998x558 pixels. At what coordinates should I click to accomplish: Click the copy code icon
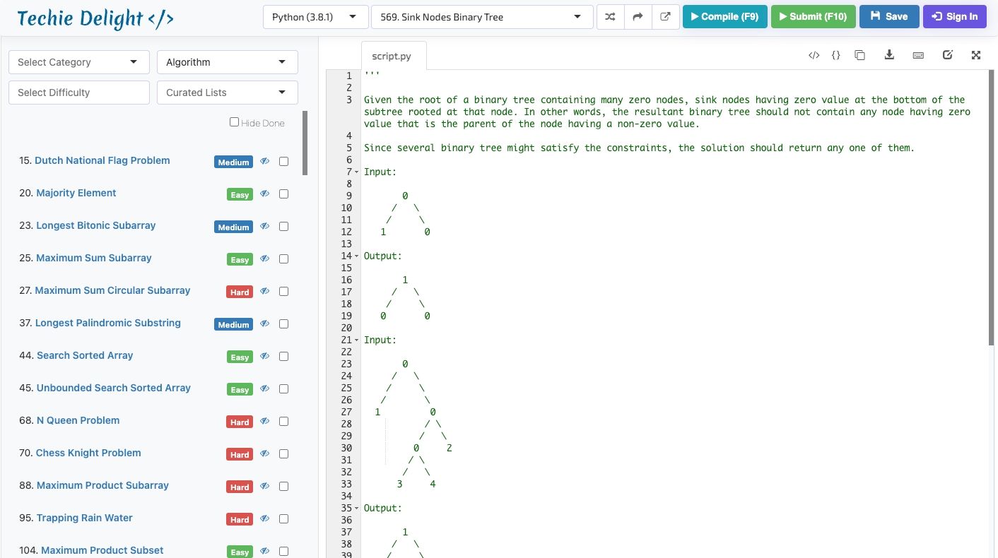tap(859, 55)
